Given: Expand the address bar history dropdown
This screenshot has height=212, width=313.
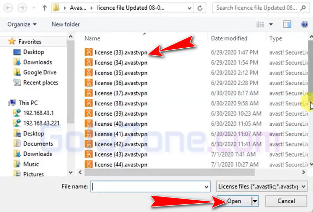Looking at the screenshot, I should tap(189, 8).
